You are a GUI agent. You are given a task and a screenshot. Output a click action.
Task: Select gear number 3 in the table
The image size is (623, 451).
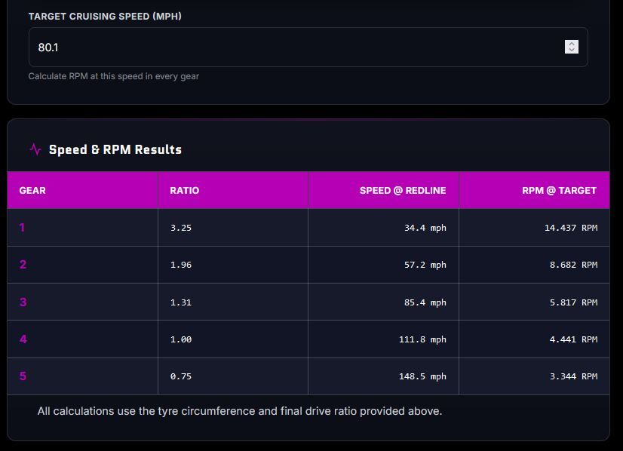[23, 302]
